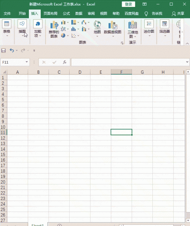
Task: Open the 3D Map (三维地图) icon
Action: coord(133,25)
